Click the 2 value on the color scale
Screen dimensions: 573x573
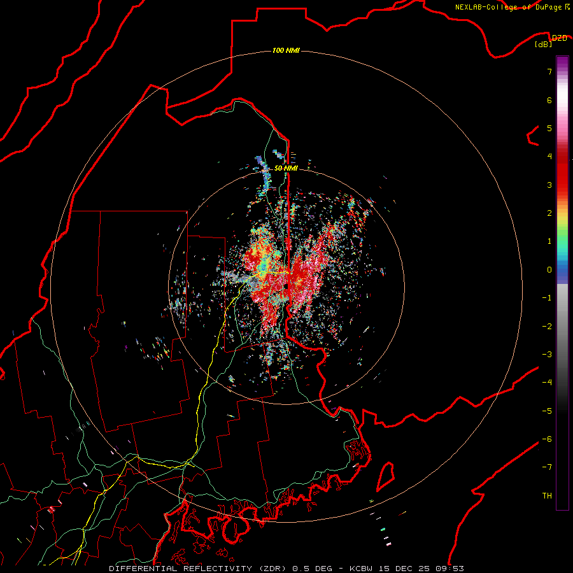pos(549,213)
